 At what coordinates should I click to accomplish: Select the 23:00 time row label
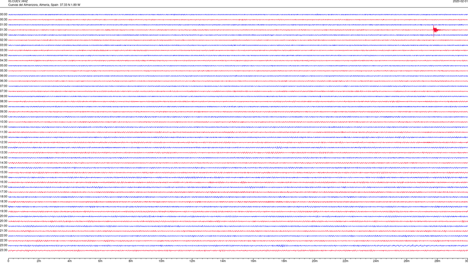pyautogui.click(x=3, y=245)
